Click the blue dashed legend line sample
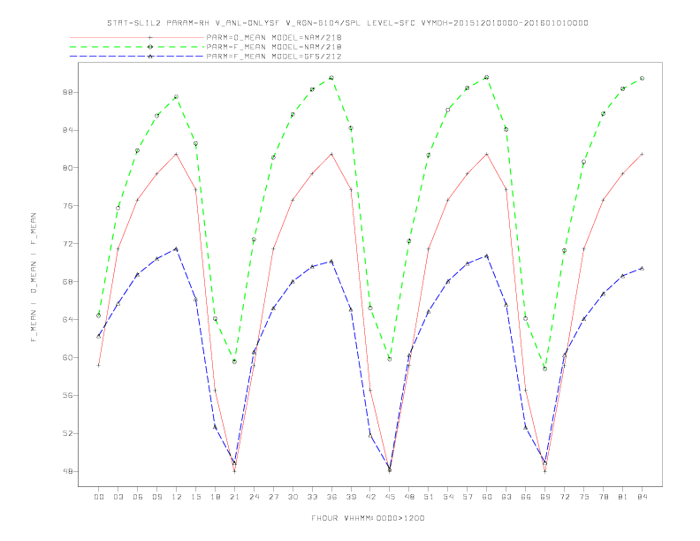 (137, 57)
